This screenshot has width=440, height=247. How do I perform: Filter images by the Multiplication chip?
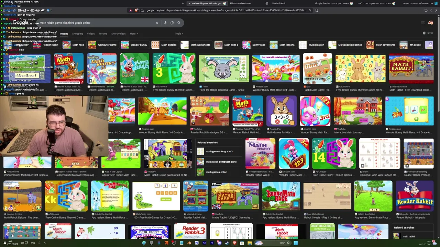[x=312, y=45]
